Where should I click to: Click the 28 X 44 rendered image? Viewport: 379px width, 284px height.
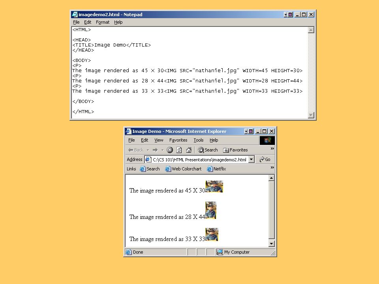tap(211, 210)
